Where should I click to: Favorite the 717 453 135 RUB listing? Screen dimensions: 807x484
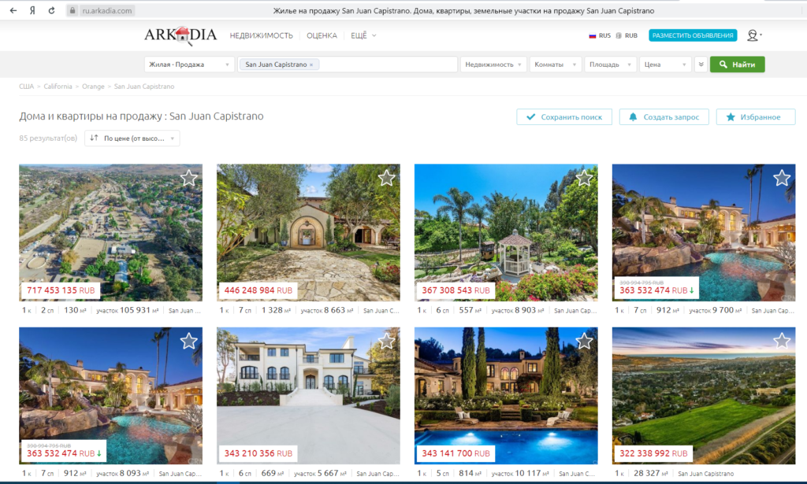(189, 178)
